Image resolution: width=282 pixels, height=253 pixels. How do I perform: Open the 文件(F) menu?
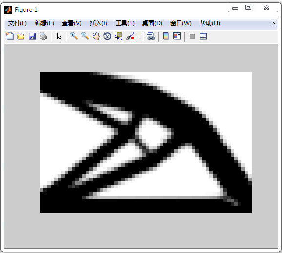18,23
